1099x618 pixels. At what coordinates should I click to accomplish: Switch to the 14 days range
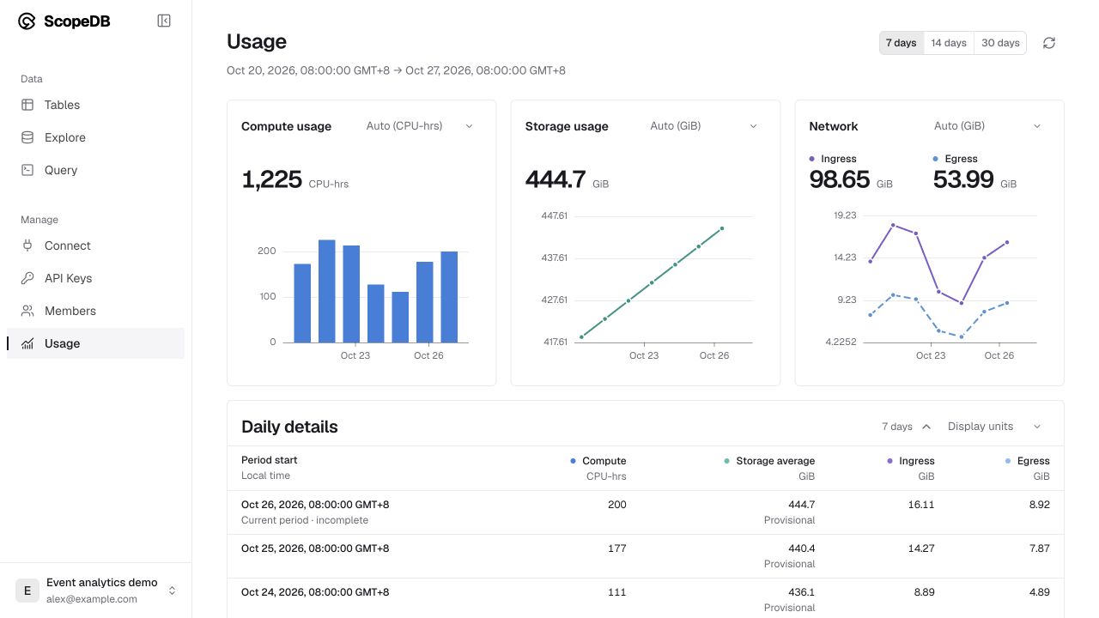point(949,43)
